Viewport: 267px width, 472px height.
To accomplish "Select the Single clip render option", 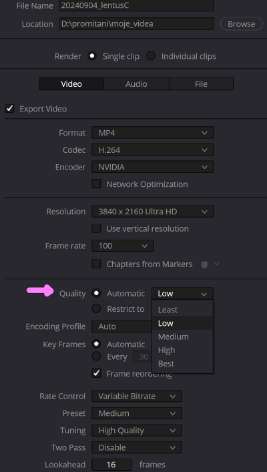I will 92,56.
